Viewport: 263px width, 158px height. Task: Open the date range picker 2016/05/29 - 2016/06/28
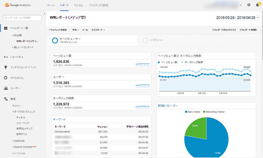(237, 18)
